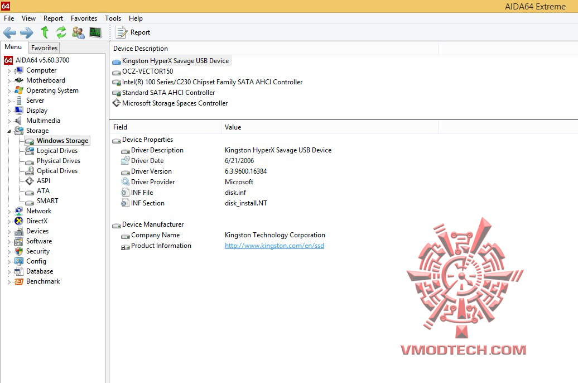Screen dimensions: 578x383
Task: Click the Report toolbar button
Action: [133, 32]
